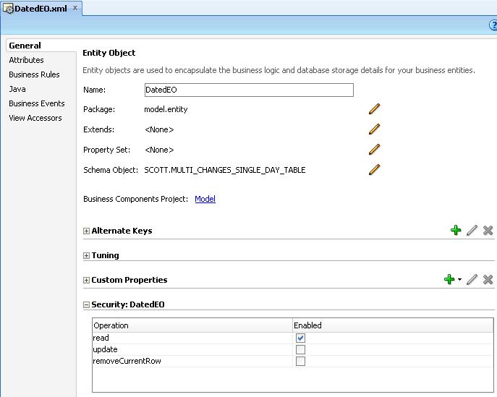Click the model.entity package value
The width and height of the screenshot is (497, 397).
[x=166, y=109]
